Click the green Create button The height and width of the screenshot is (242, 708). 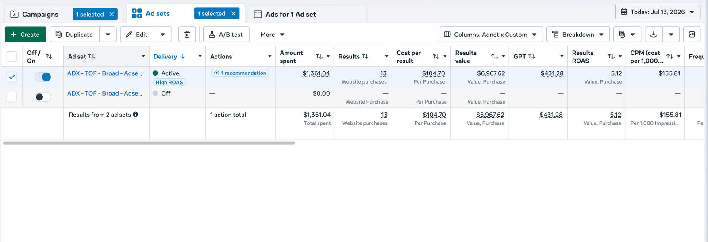tap(26, 35)
